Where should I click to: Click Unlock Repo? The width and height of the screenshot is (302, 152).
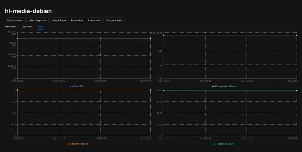click(x=59, y=20)
